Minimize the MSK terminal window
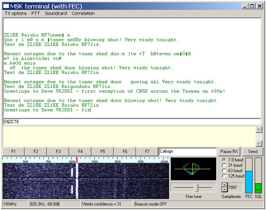266x210 pixels. pos(245,6)
